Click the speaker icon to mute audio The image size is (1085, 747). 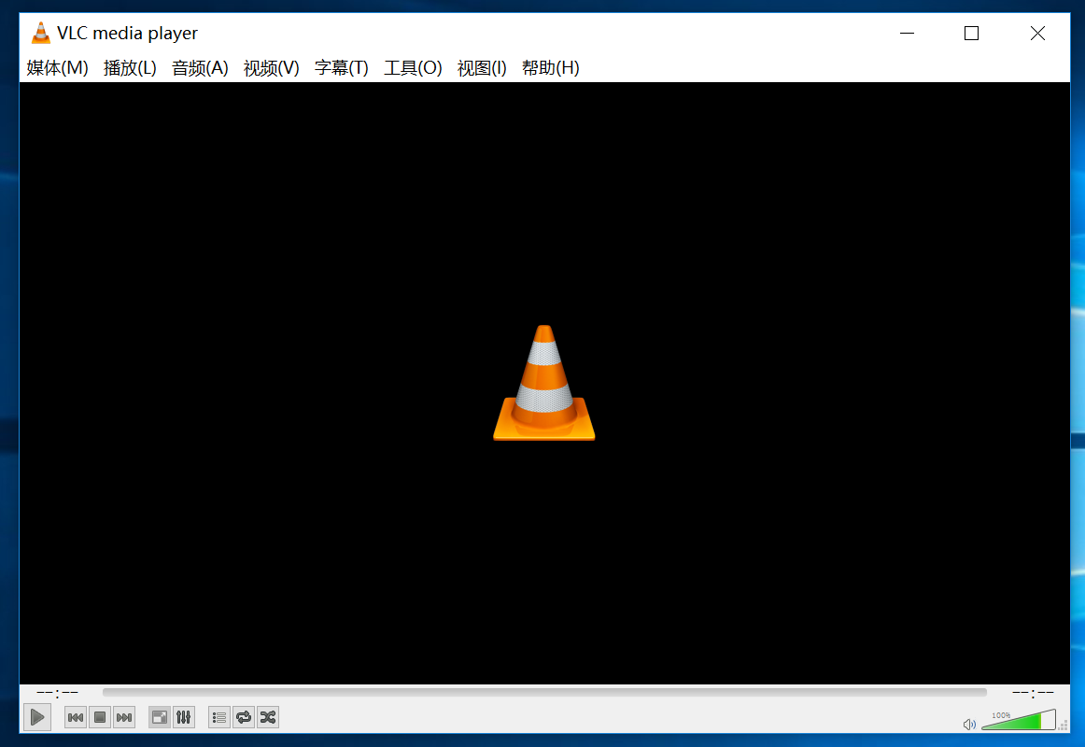click(969, 724)
